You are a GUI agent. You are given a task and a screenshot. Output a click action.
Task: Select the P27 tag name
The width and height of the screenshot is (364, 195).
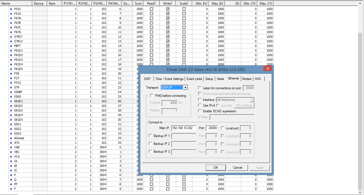tap(17, 78)
